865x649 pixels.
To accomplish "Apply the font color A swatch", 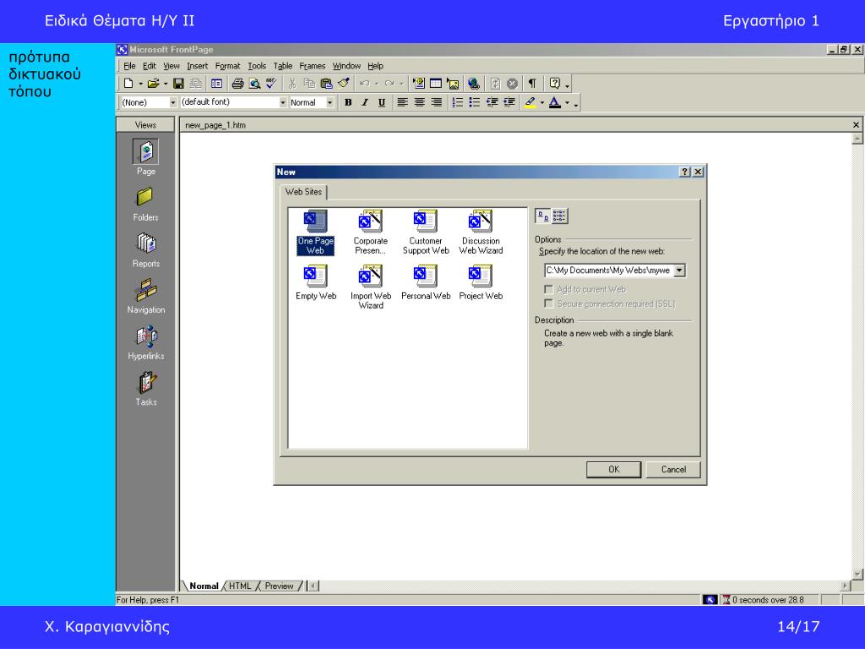I will click(555, 102).
